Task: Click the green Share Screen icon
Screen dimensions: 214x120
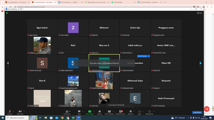Action: [x=90, y=111]
